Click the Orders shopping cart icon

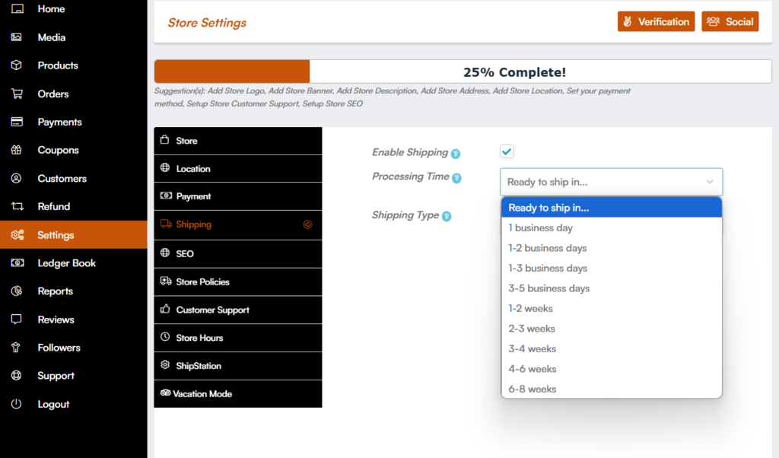(x=17, y=94)
